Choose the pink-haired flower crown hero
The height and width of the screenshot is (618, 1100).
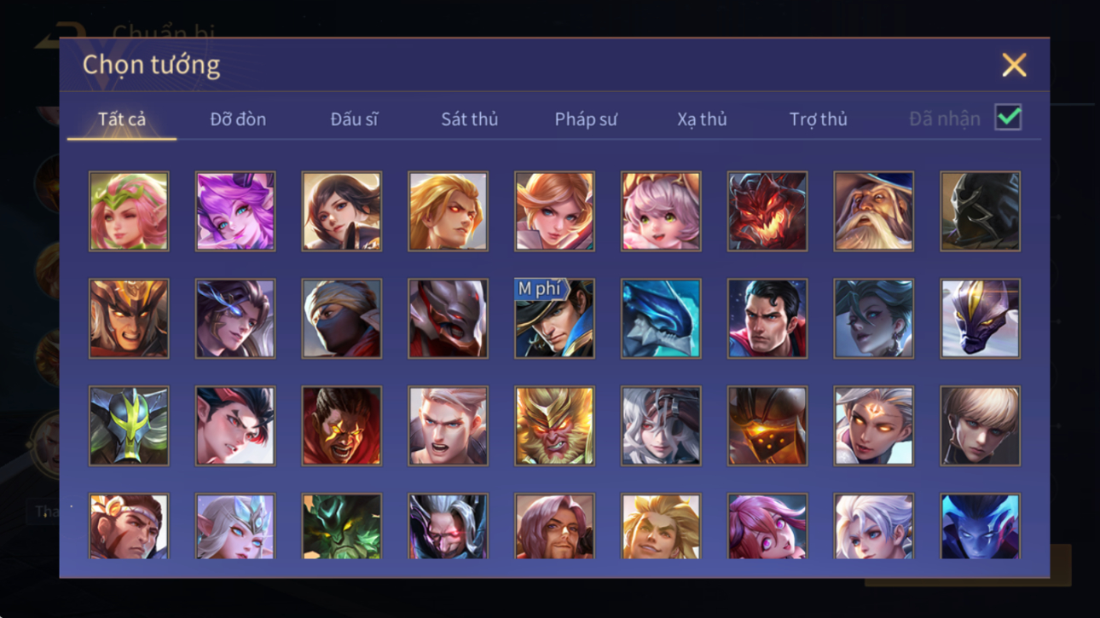tap(129, 211)
